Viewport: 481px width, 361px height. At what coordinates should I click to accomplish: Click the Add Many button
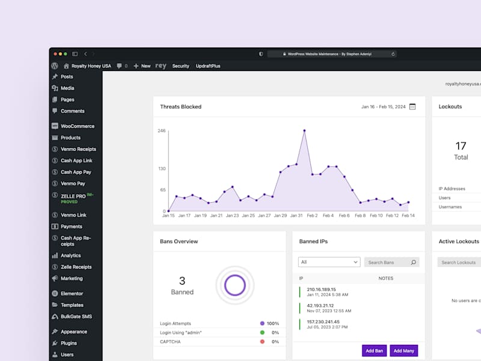click(x=403, y=351)
